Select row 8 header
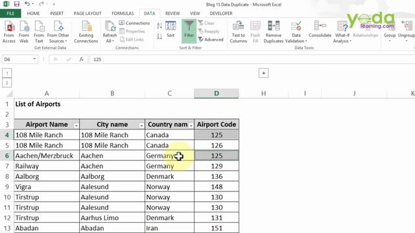The width and height of the screenshot is (415, 233). coord(7,177)
